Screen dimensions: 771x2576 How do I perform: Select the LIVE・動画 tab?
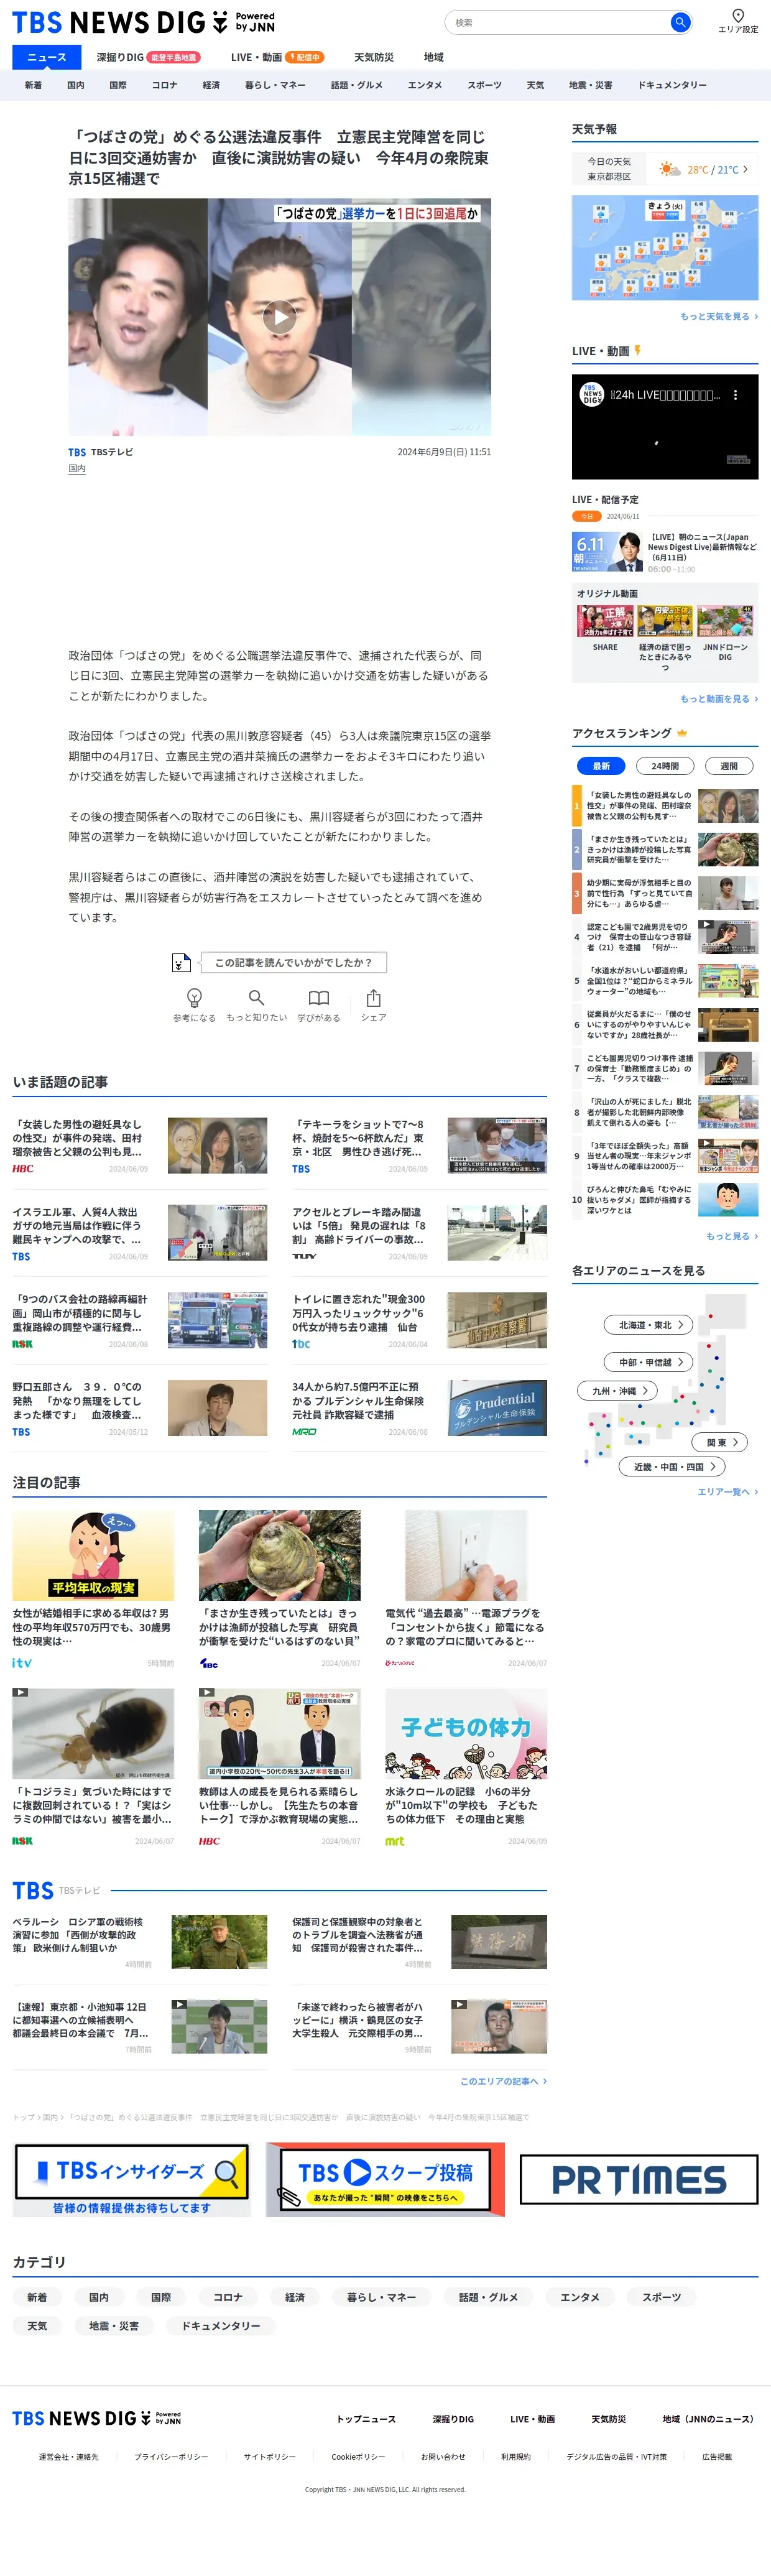[277, 57]
